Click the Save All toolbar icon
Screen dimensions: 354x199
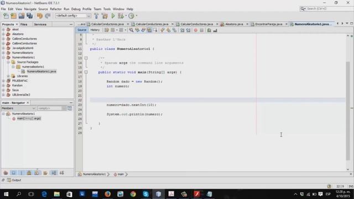[x=29, y=16]
